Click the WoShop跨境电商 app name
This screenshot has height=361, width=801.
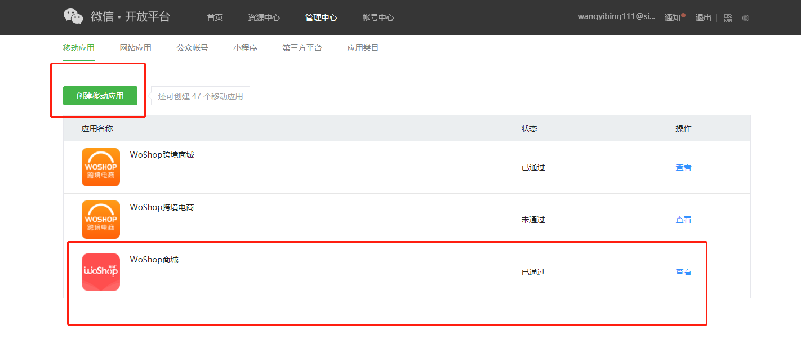pyautogui.click(x=162, y=207)
